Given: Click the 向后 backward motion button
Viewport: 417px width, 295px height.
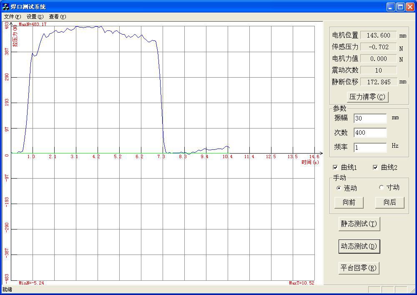Looking at the screenshot, I should click(x=389, y=202).
